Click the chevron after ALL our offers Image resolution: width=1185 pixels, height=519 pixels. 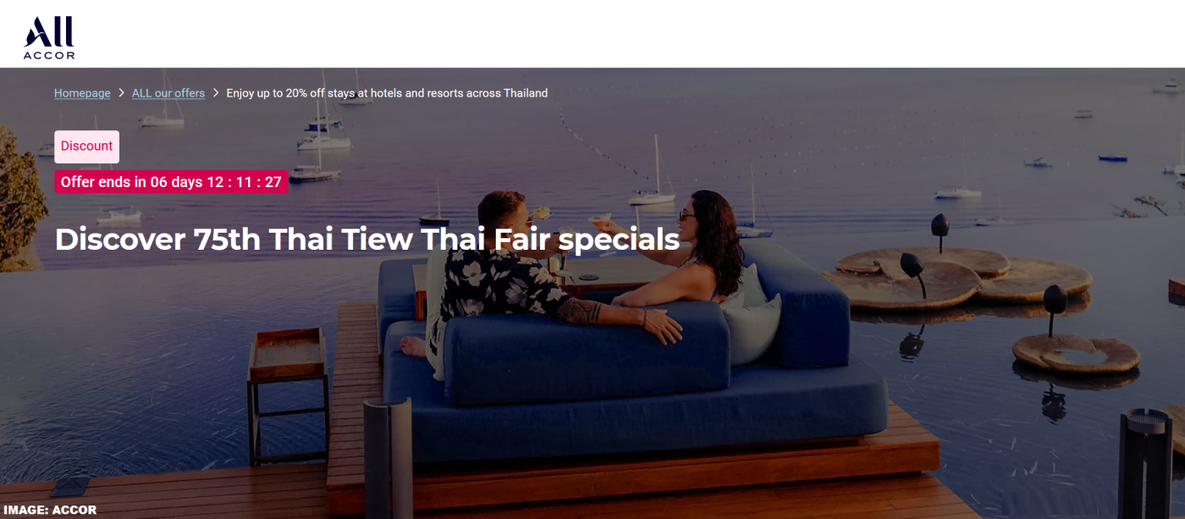(x=216, y=93)
